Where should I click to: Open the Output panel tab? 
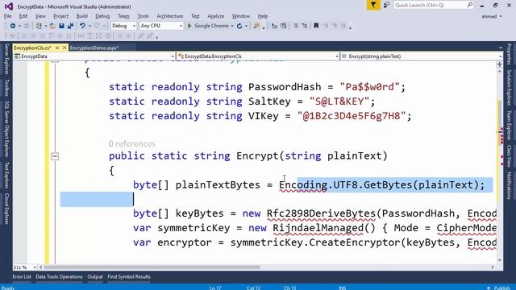[x=95, y=277]
